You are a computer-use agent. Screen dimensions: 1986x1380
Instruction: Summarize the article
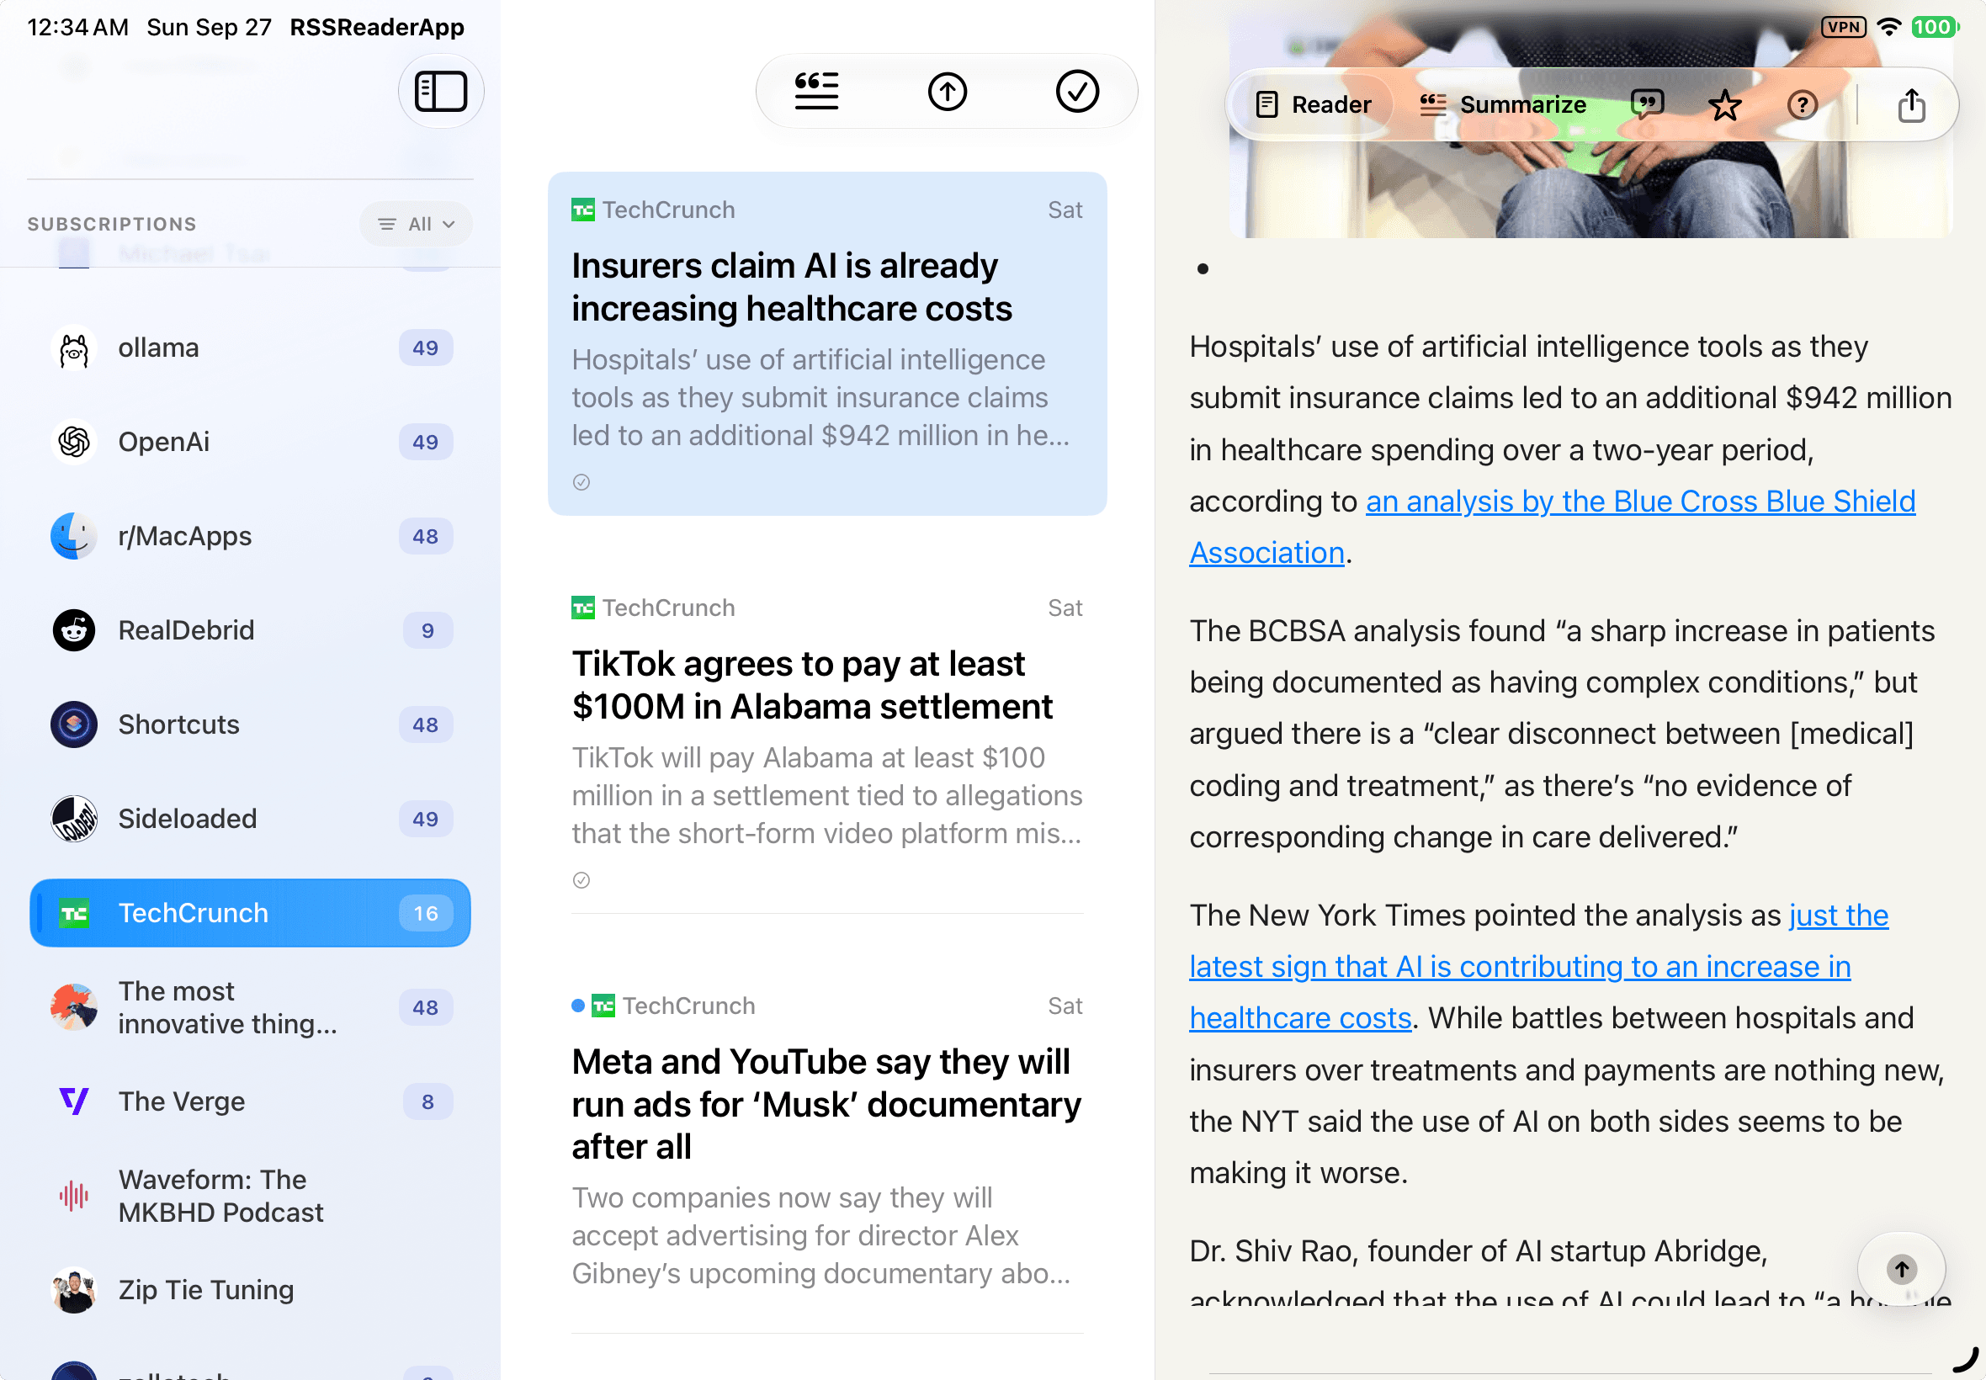(x=1503, y=104)
